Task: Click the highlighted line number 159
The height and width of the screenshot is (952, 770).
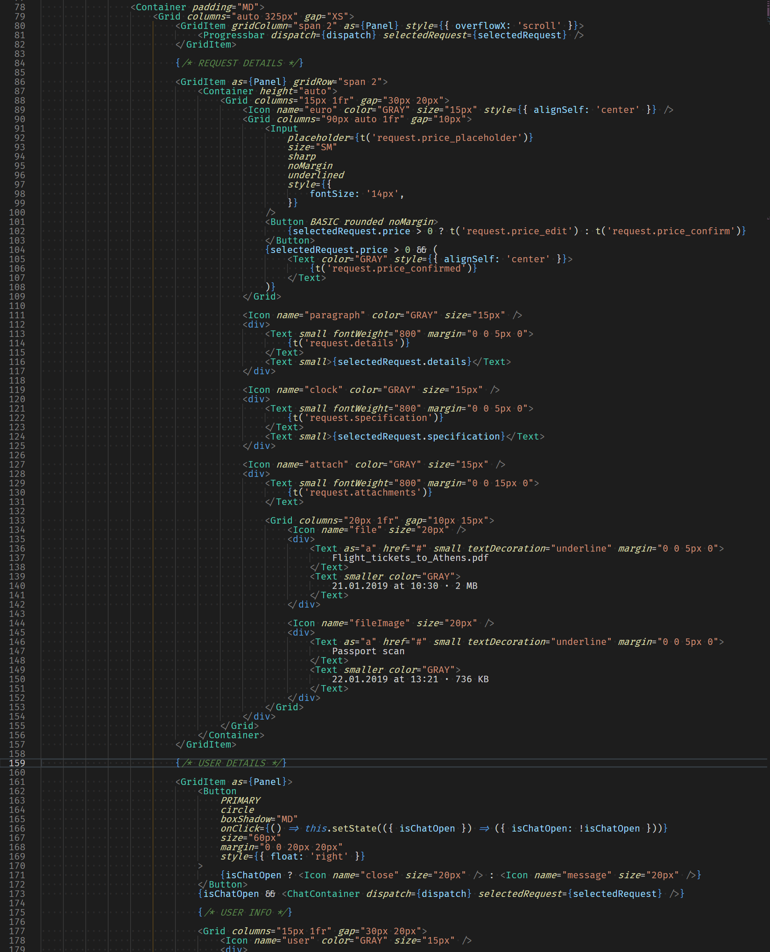Action: click(x=17, y=763)
